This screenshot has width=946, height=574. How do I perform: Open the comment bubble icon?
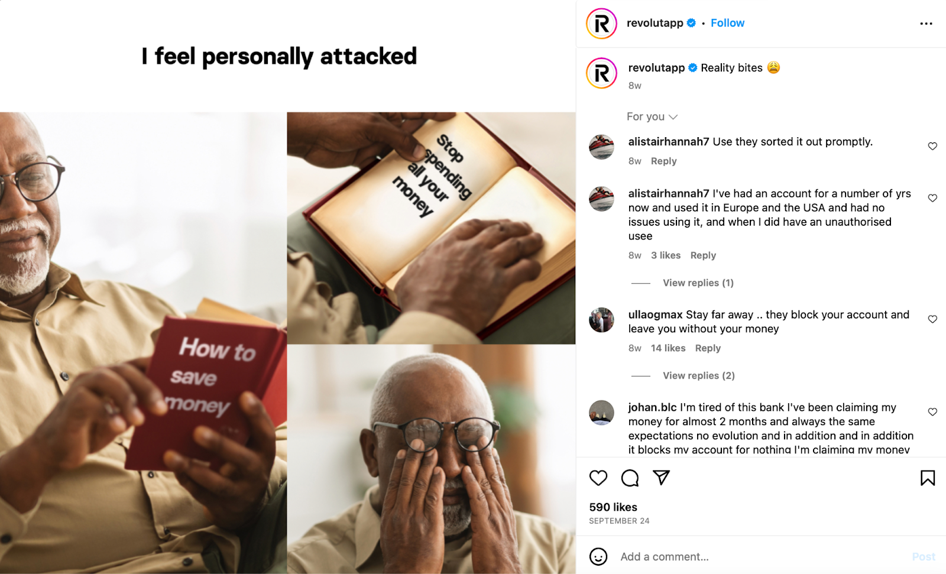pyautogui.click(x=630, y=478)
